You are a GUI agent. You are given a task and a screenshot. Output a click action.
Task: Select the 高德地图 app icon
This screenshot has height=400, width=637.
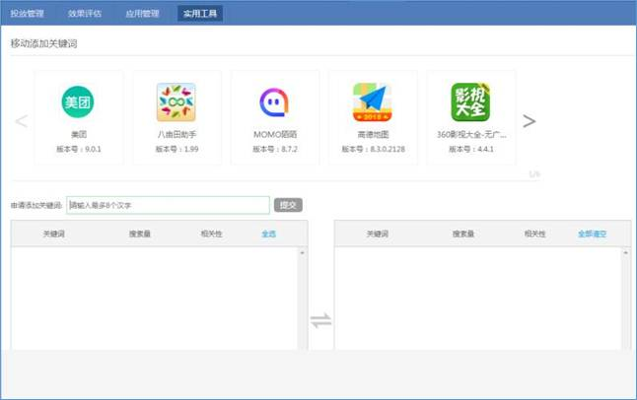coord(372,102)
